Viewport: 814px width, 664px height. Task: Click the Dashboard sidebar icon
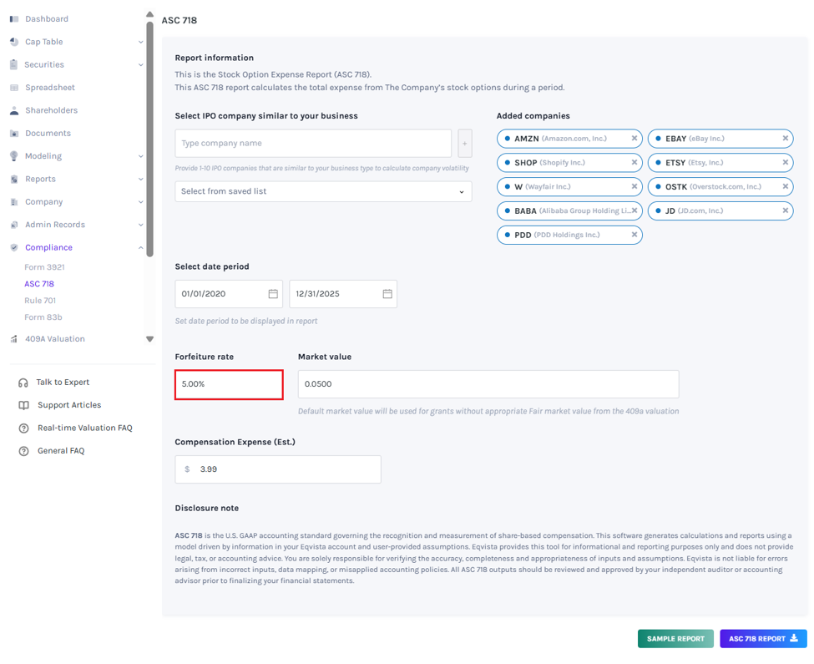coord(14,19)
